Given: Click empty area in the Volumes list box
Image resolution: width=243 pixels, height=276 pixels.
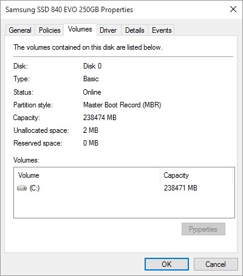Looking at the screenshot, I should 124,205.
